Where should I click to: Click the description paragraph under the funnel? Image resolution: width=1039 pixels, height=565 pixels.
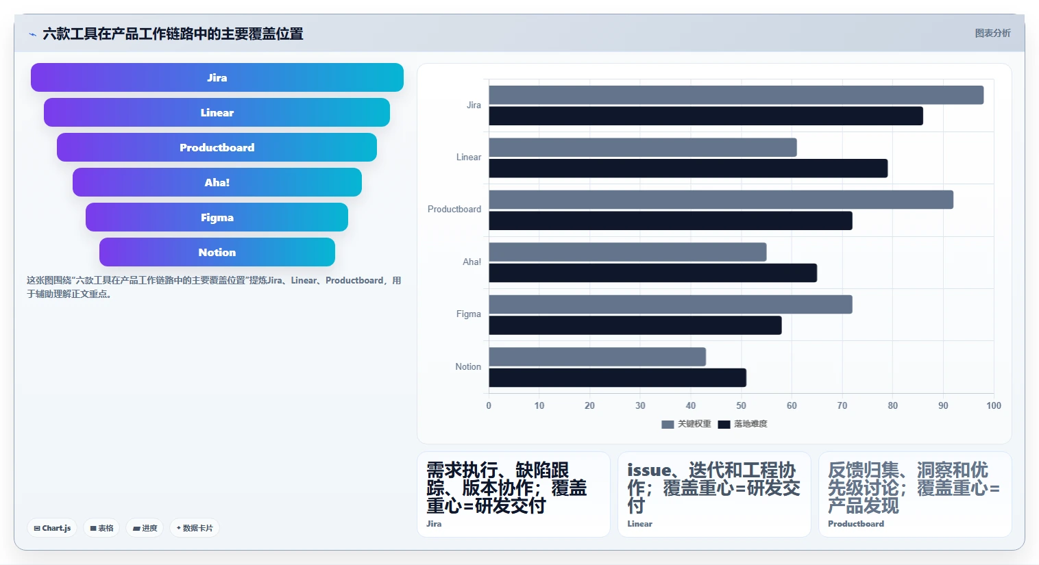click(x=214, y=287)
